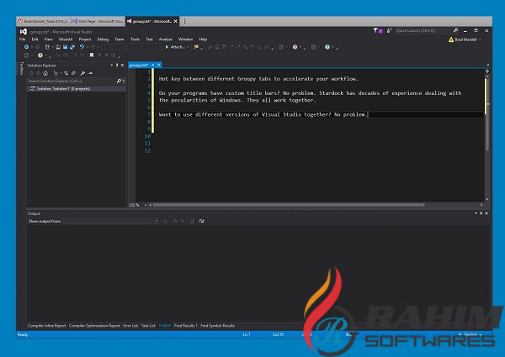The width and height of the screenshot is (505, 357).
Task: Click the Show All Files icon in Solution Explorer
Action: (73, 73)
